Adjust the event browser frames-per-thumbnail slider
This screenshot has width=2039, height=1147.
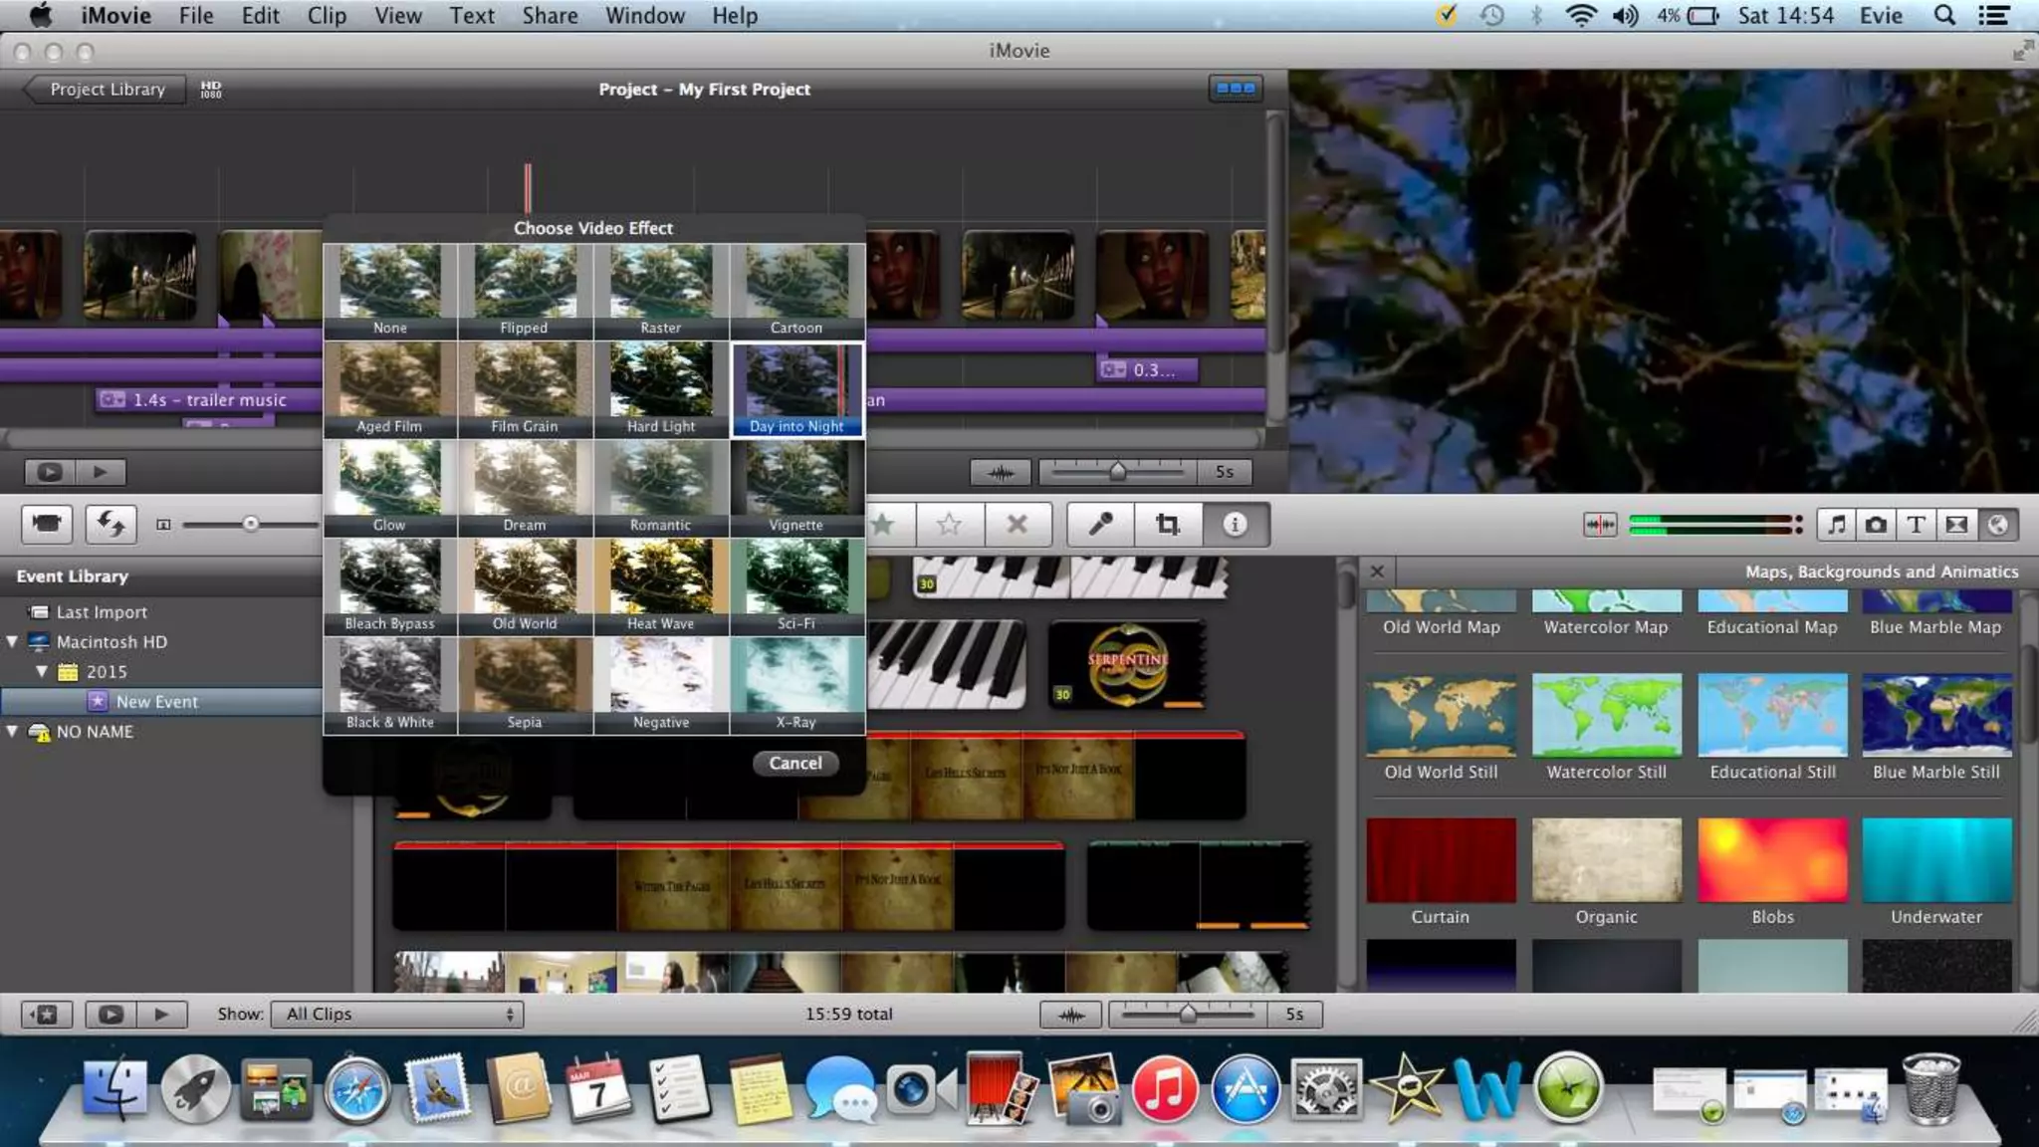[x=1188, y=1014]
